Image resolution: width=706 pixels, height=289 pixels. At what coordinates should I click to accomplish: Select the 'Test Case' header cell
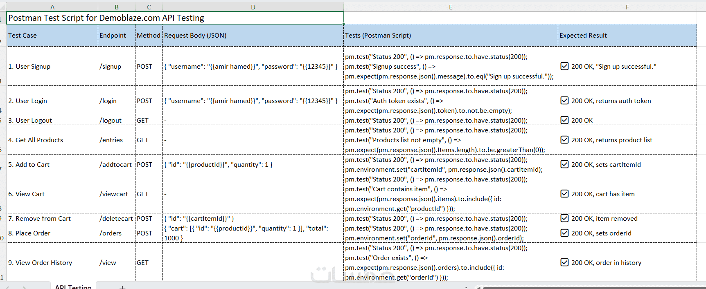click(x=52, y=36)
